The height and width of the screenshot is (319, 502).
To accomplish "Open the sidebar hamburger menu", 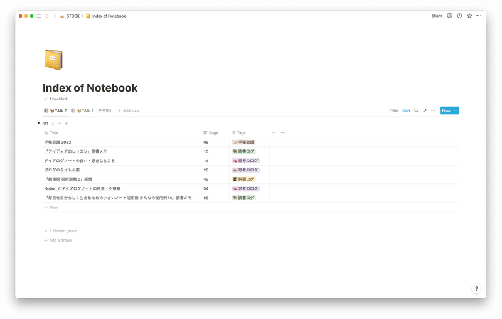I will tap(39, 16).
